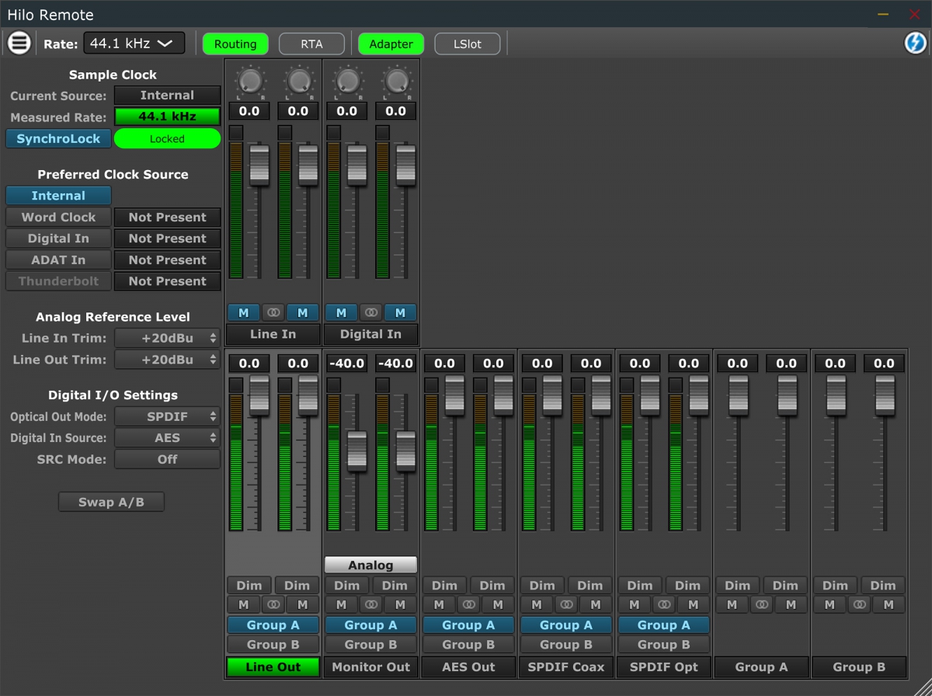
Task: Link the Line In stereo pair icon
Action: point(273,312)
